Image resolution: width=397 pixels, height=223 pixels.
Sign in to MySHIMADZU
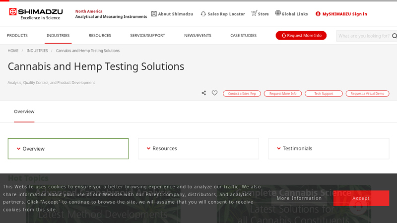(x=344, y=14)
